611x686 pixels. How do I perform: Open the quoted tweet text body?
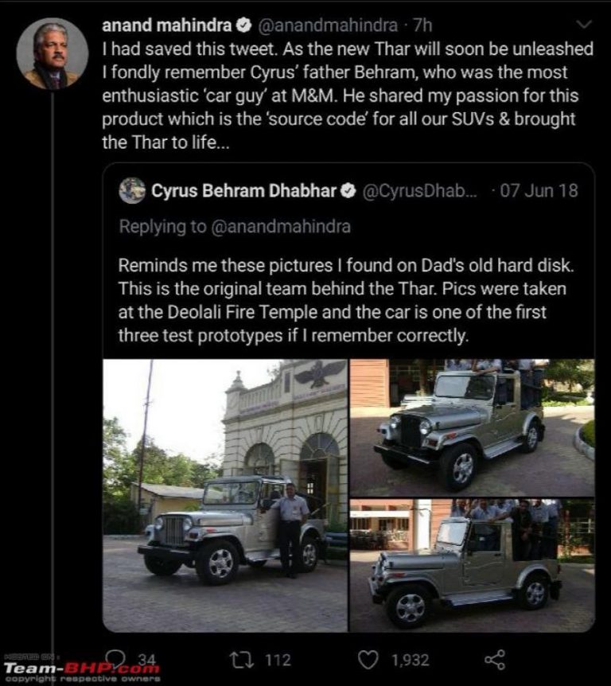tap(342, 300)
